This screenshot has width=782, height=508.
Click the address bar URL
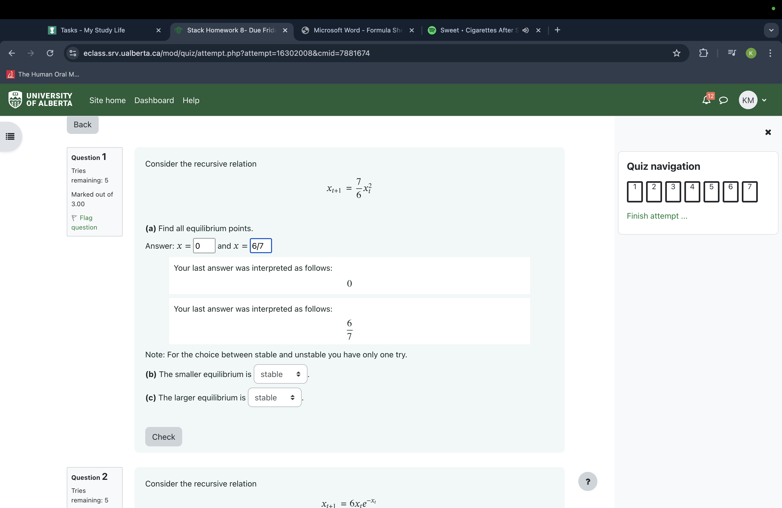tap(226, 53)
